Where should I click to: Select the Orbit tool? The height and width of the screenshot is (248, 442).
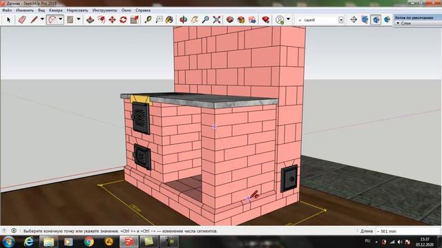coord(183,20)
